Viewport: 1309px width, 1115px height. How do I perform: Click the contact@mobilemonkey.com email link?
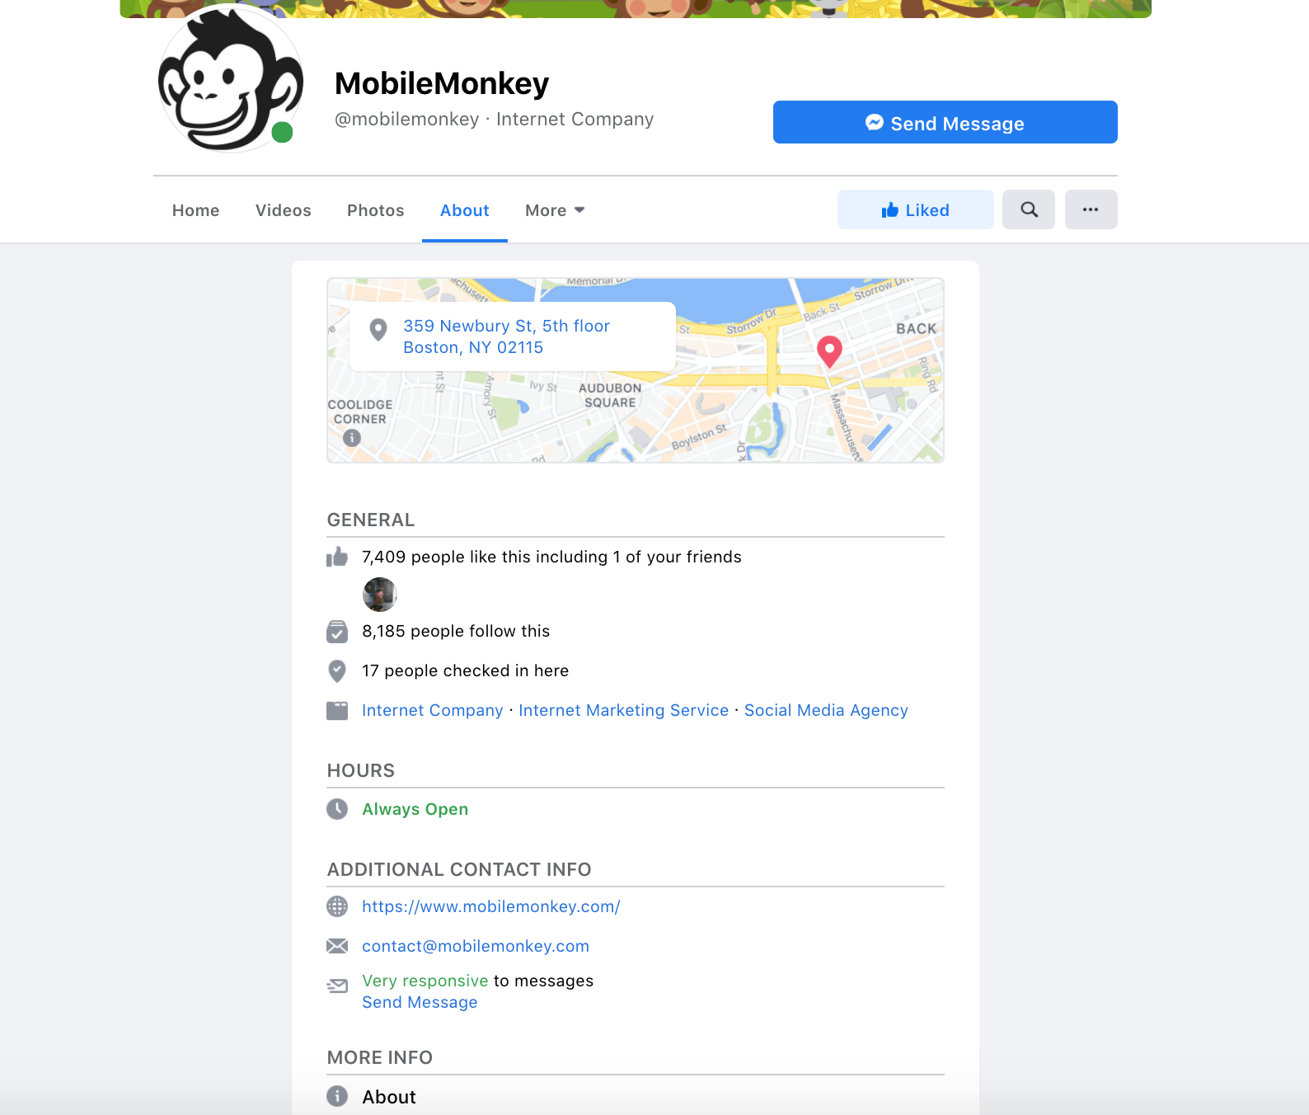[476, 946]
